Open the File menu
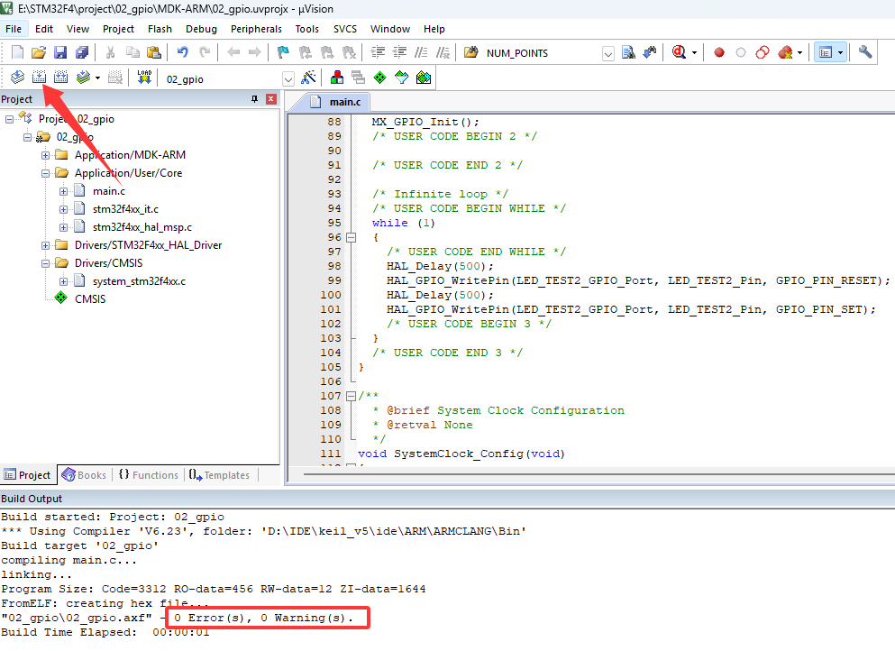895x651 pixels. 14,29
